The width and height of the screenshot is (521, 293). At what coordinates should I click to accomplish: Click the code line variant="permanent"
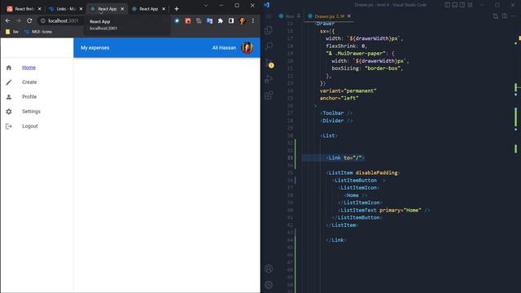click(x=348, y=90)
